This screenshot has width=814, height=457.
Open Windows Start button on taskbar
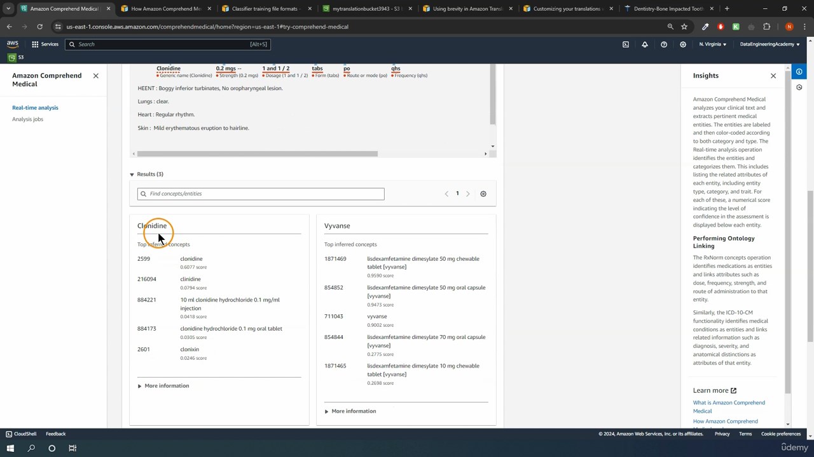[x=10, y=448]
